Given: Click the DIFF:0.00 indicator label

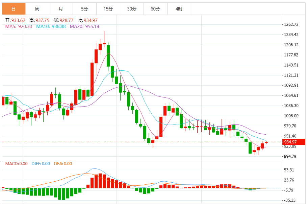Looking at the screenshot, I should [x=41, y=164].
